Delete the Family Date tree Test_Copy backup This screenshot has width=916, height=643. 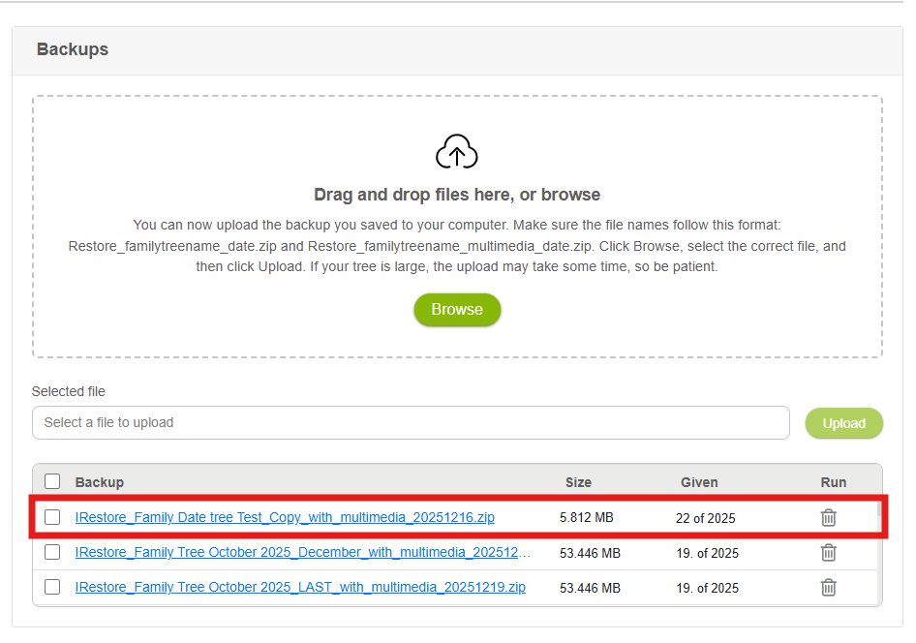click(x=829, y=518)
